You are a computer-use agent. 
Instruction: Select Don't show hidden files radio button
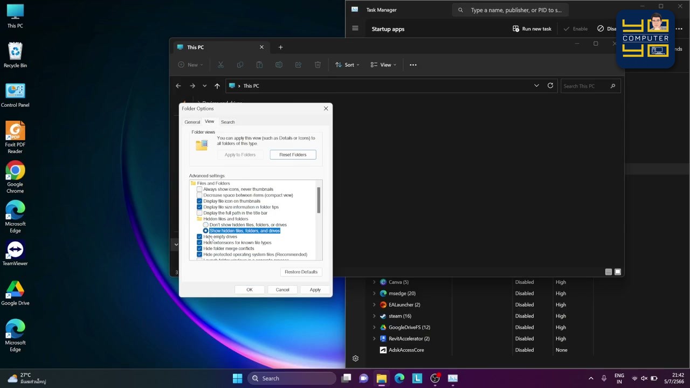coord(205,225)
